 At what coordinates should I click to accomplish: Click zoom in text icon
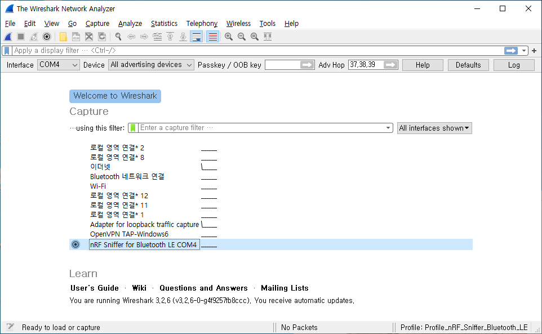coord(229,37)
